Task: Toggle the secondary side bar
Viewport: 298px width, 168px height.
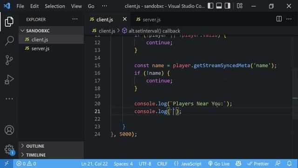Action: 228,6
